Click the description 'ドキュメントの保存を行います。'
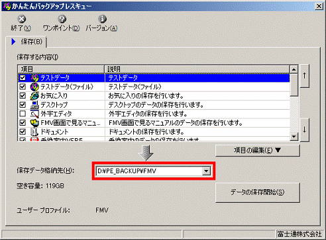 click(x=146, y=132)
